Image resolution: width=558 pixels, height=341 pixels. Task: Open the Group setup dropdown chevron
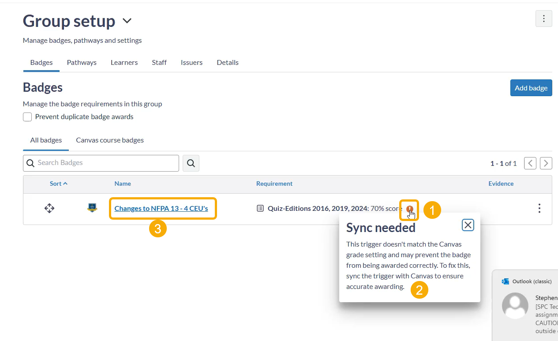(127, 21)
